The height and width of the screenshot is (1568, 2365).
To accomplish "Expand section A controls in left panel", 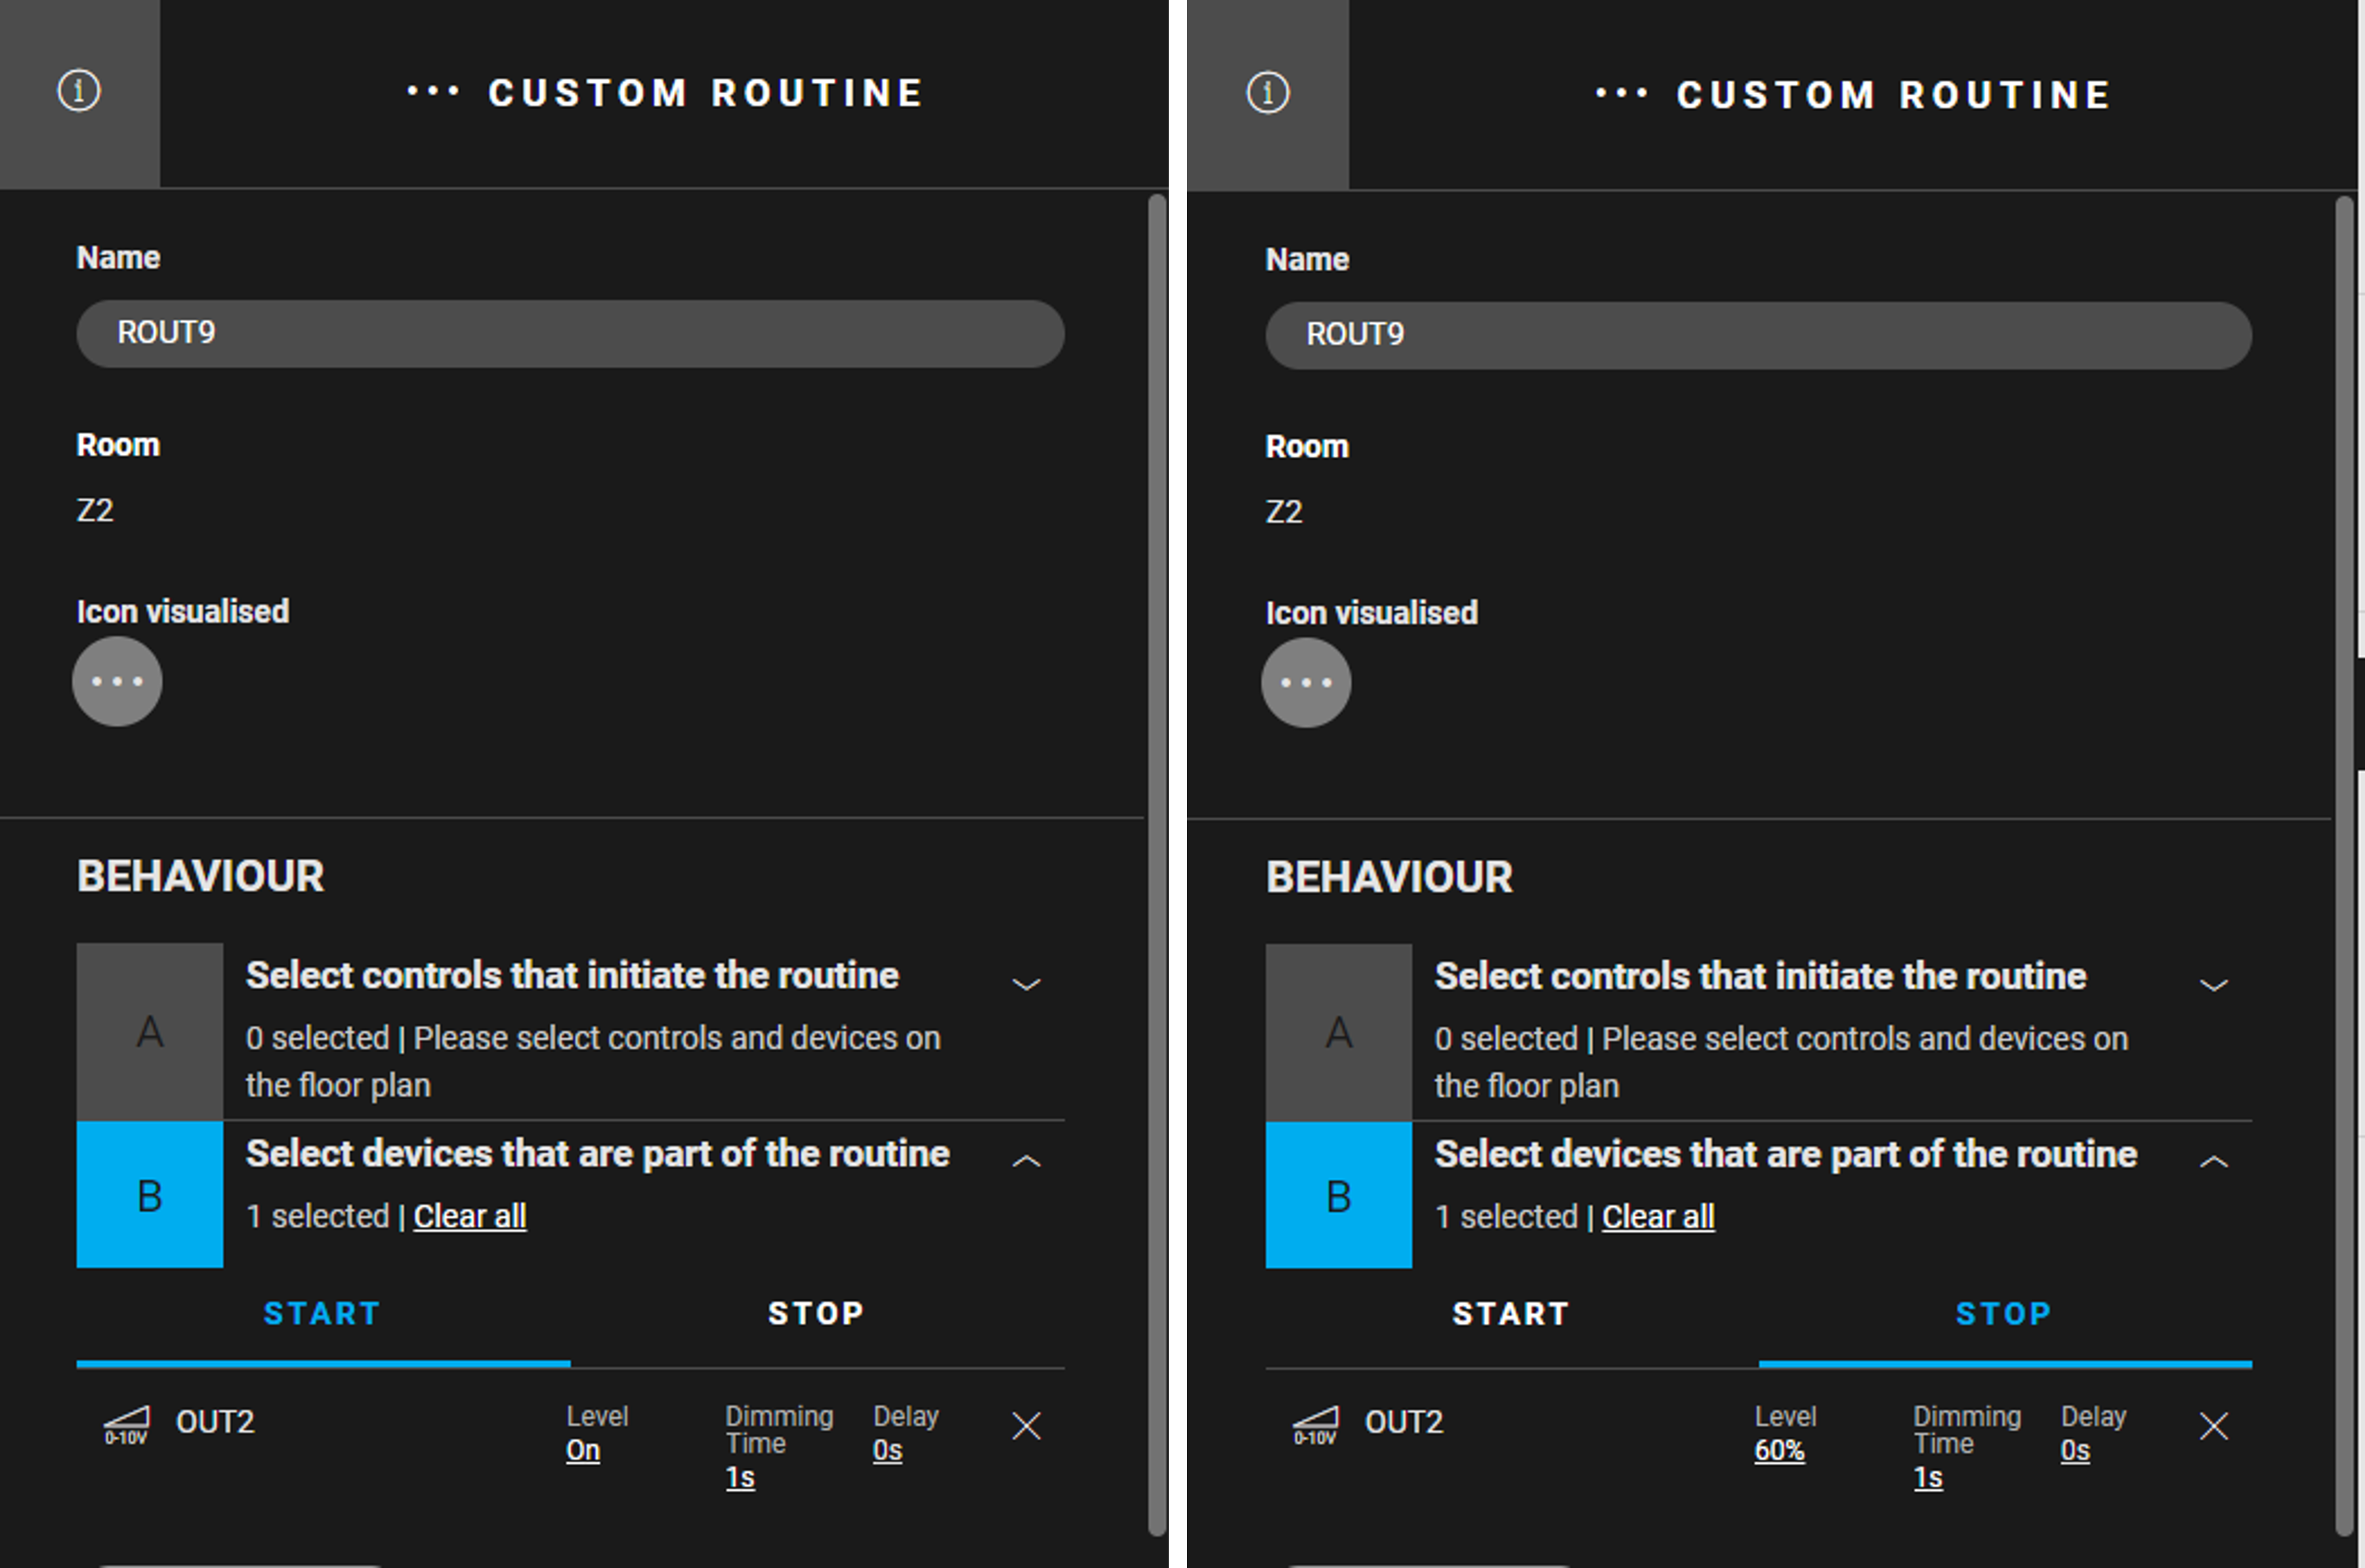I will pos(1026,984).
